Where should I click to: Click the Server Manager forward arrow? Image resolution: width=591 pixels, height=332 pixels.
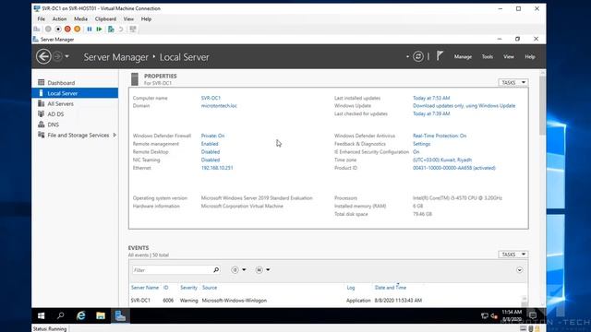click(x=57, y=57)
